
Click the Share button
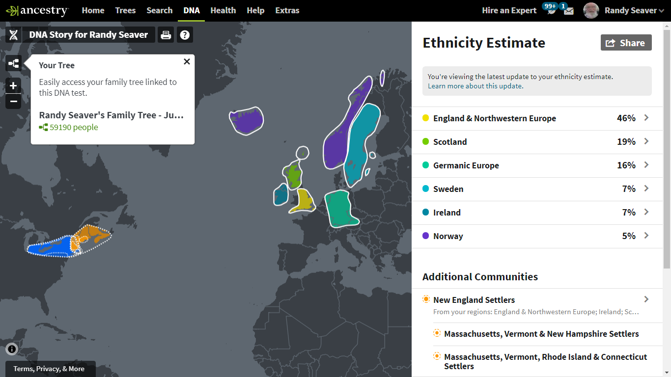tap(626, 43)
